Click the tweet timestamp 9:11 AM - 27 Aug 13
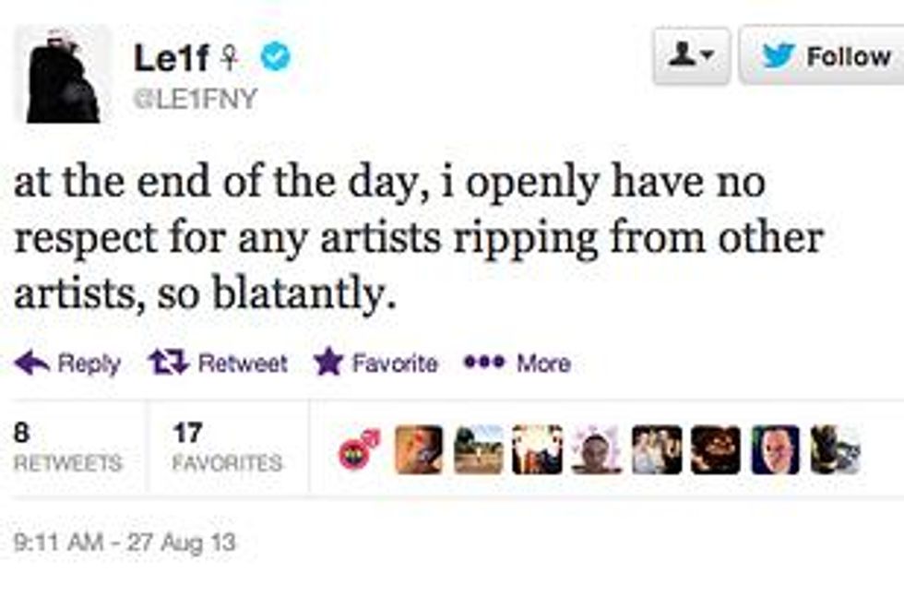 pos(125,542)
